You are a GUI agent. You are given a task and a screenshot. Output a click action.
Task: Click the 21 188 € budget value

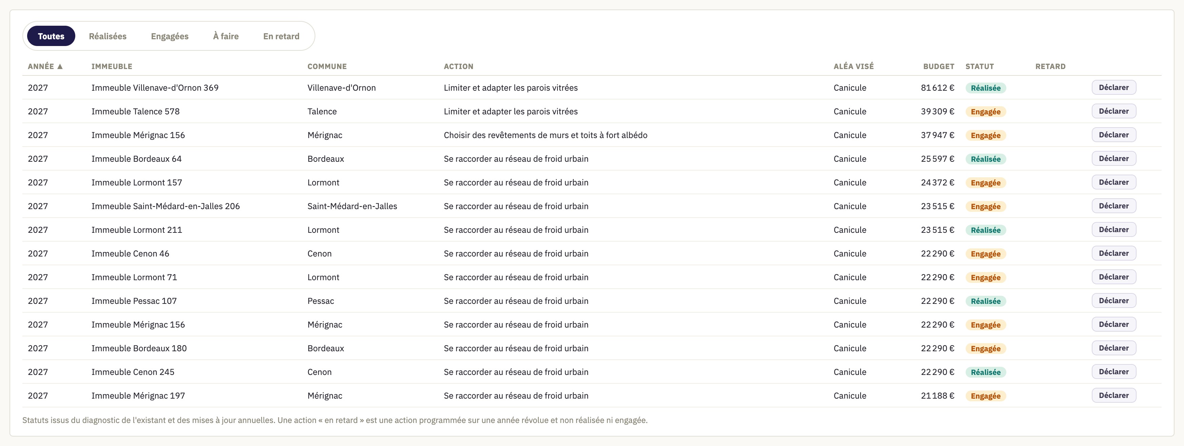click(x=938, y=396)
